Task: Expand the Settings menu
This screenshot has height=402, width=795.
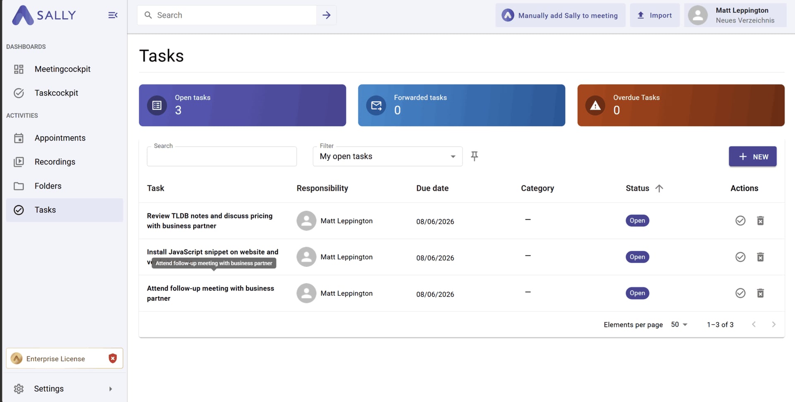Action: tap(65, 389)
